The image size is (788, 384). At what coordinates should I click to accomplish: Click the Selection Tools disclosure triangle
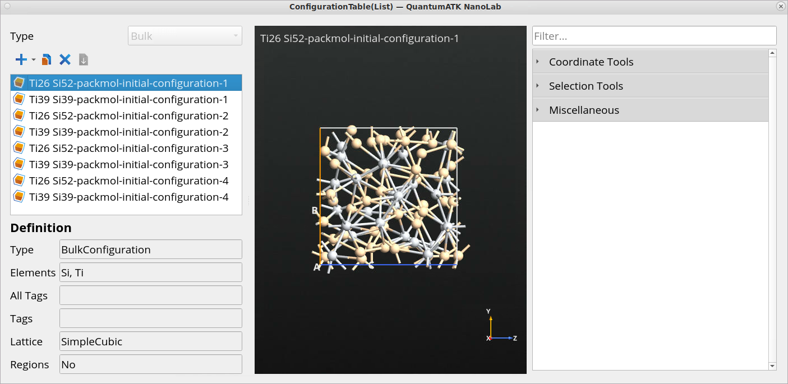coord(537,86)
